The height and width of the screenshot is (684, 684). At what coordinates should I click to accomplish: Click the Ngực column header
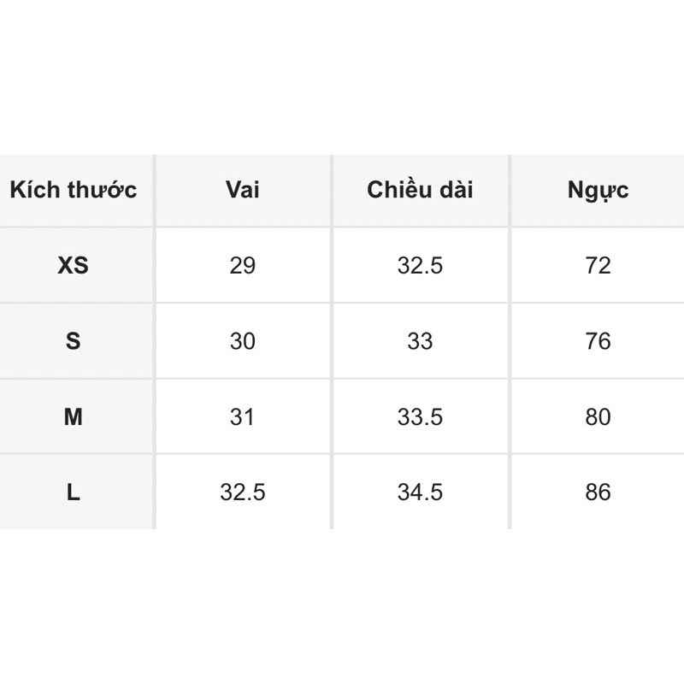[x=598, y=190]
